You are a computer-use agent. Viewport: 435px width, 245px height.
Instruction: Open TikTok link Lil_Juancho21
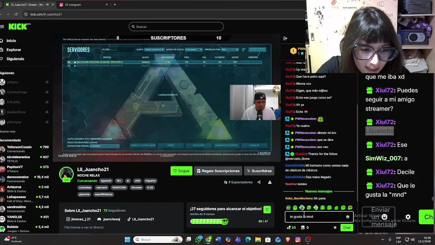[x=141, y=219]
